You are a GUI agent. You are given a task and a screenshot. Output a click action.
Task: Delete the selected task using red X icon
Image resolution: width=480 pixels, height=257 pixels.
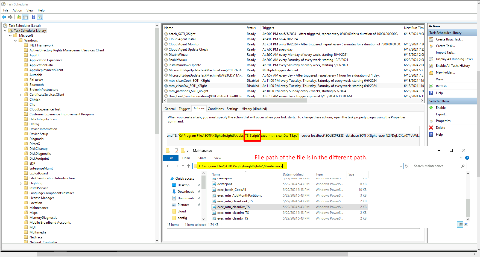click(431, 127)
